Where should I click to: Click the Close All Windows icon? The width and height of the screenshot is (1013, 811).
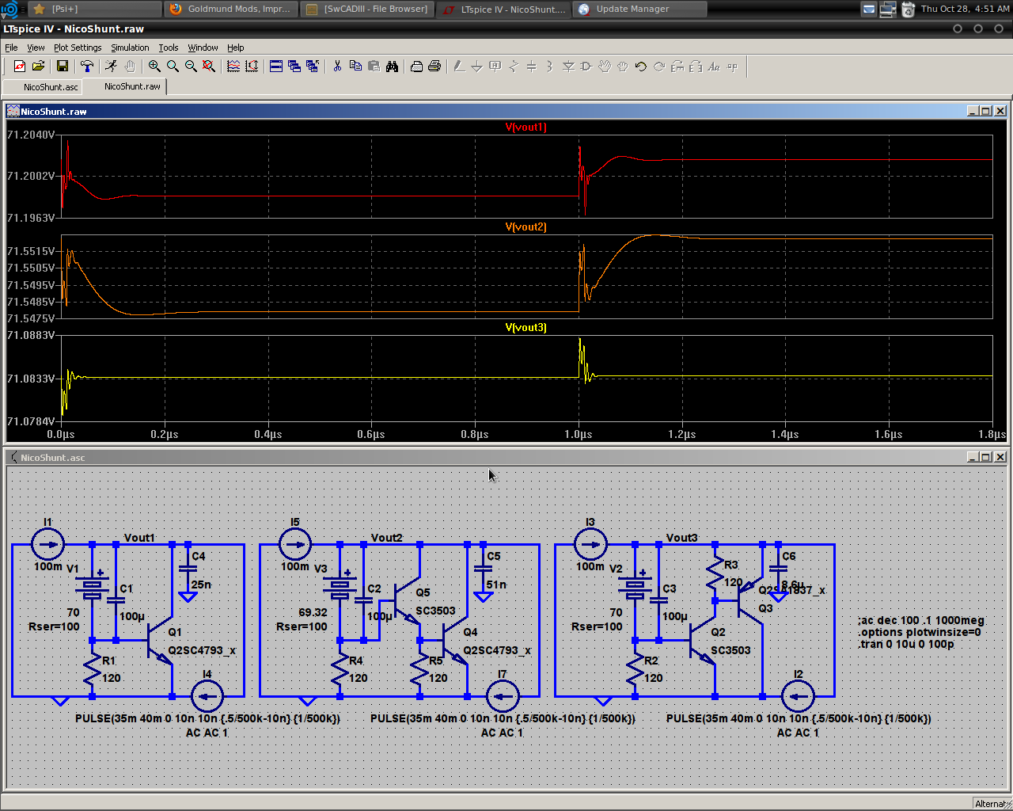click(x=313, y=67)
